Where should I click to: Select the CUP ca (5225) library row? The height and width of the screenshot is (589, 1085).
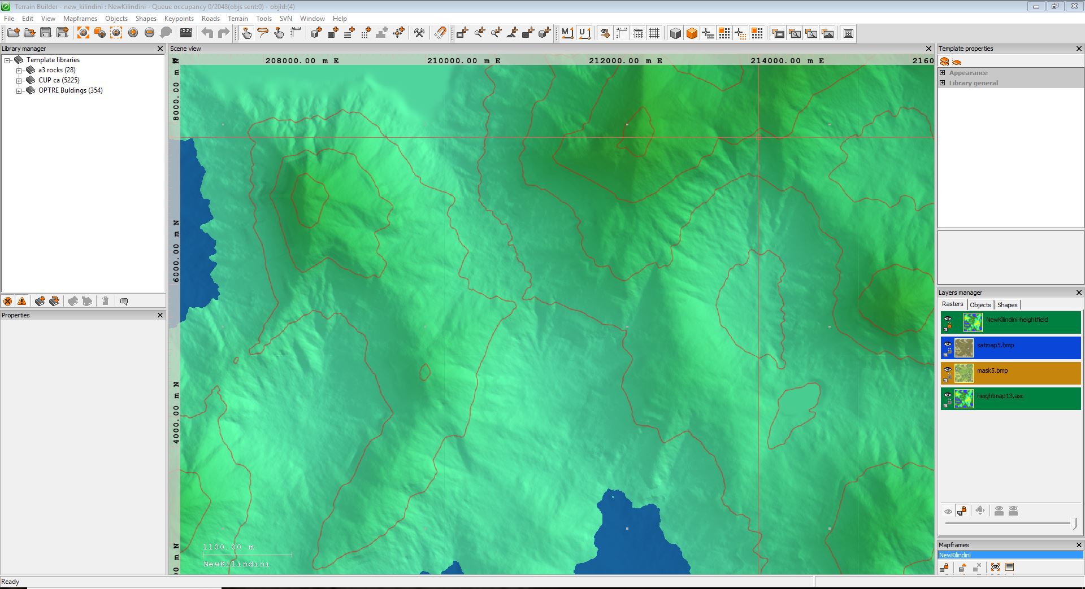click(59, 80)
